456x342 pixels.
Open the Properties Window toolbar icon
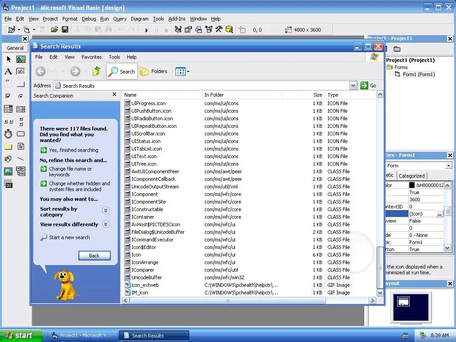pos(188,29)
